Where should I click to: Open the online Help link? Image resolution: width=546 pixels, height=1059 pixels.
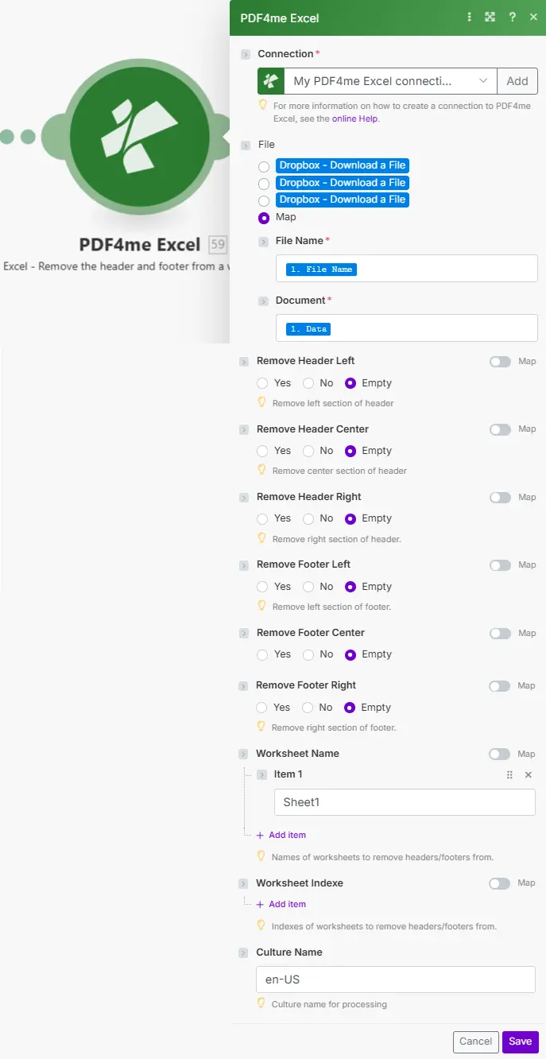[x=355, y=118]
